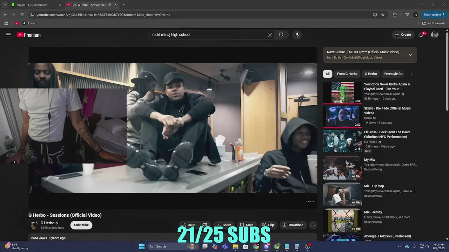Click the Chrome address bar URL

click(x=103, y=15)
